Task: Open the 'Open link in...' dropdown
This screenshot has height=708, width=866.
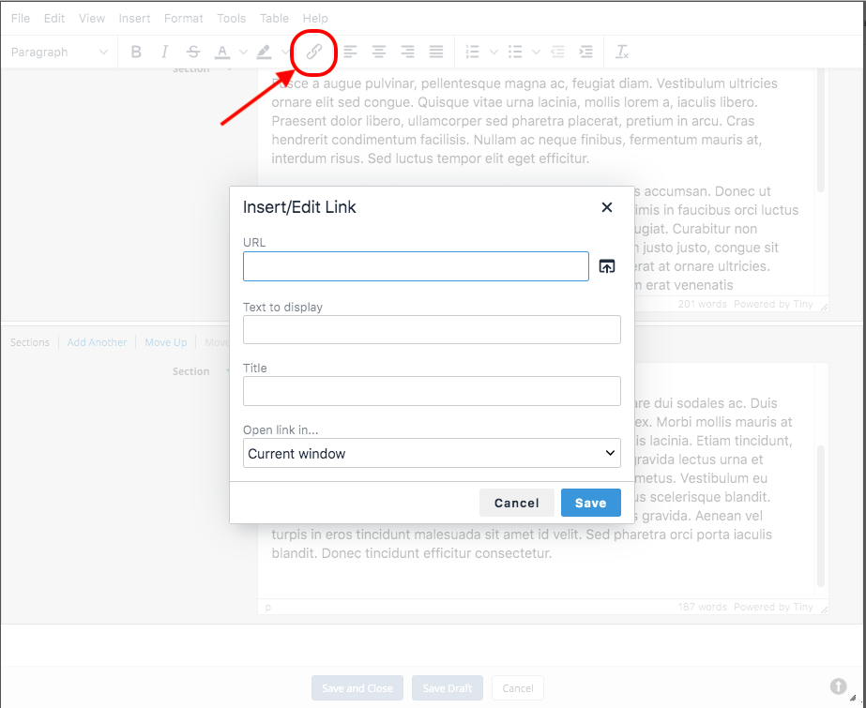Action: (431, 452)
